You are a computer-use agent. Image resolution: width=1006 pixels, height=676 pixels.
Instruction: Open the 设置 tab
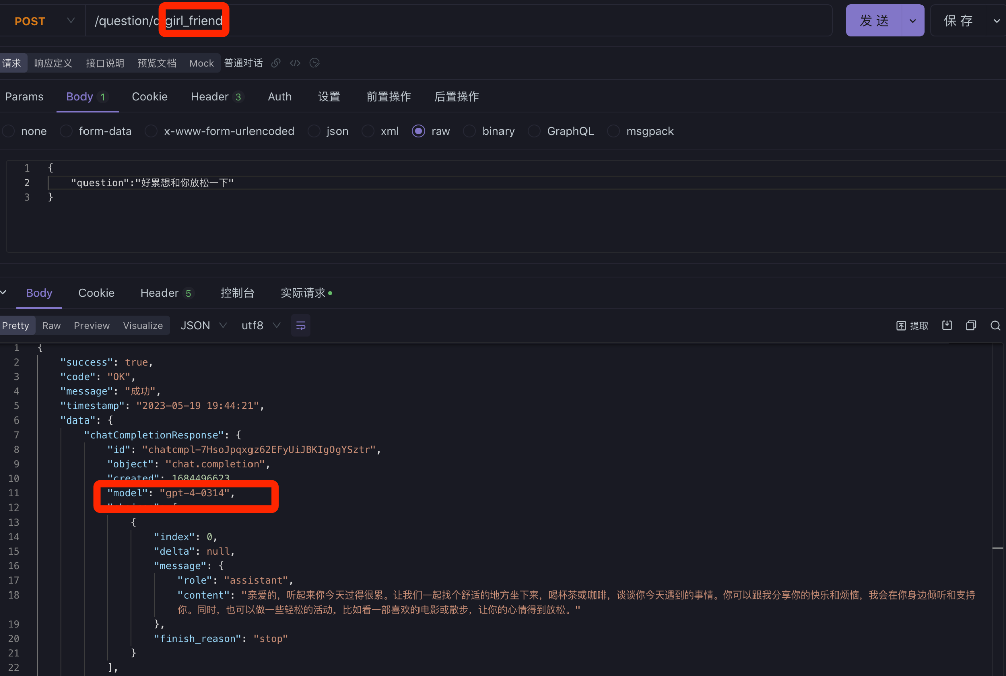(x=329, y=96)
